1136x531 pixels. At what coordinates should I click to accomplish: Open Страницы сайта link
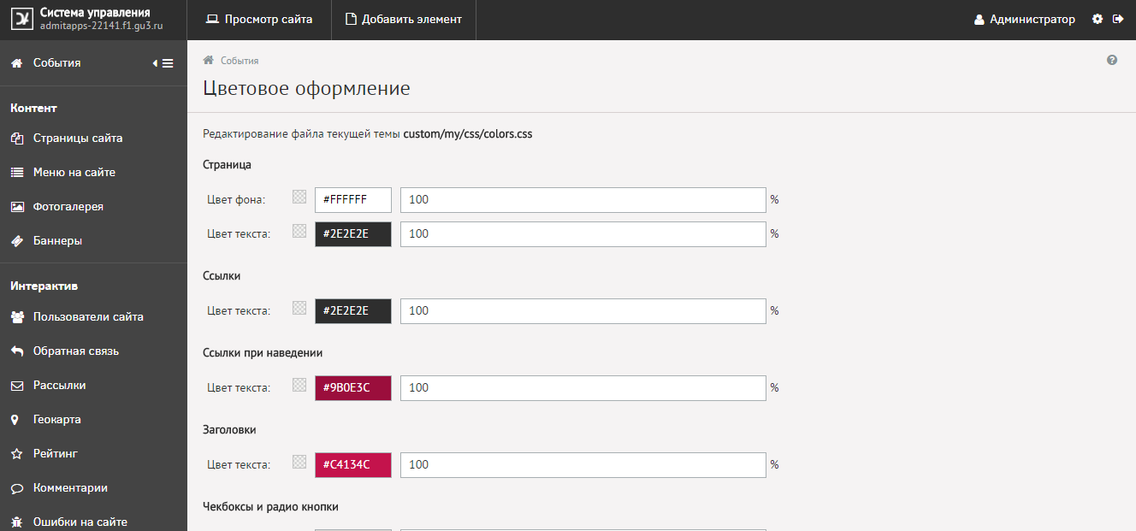(x=77, y=139)
